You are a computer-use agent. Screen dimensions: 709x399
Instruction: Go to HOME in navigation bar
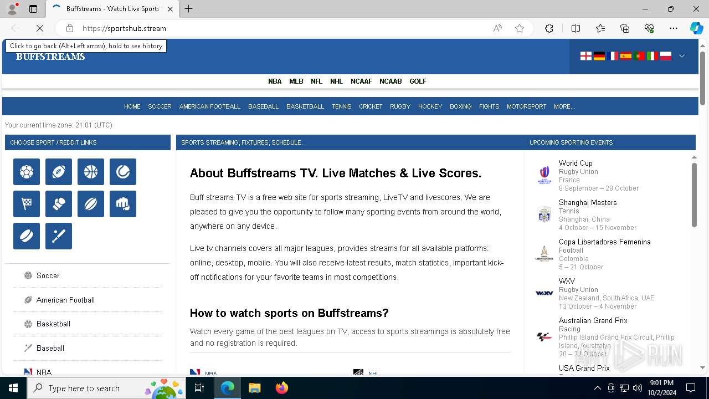click(x=132, y=106)
